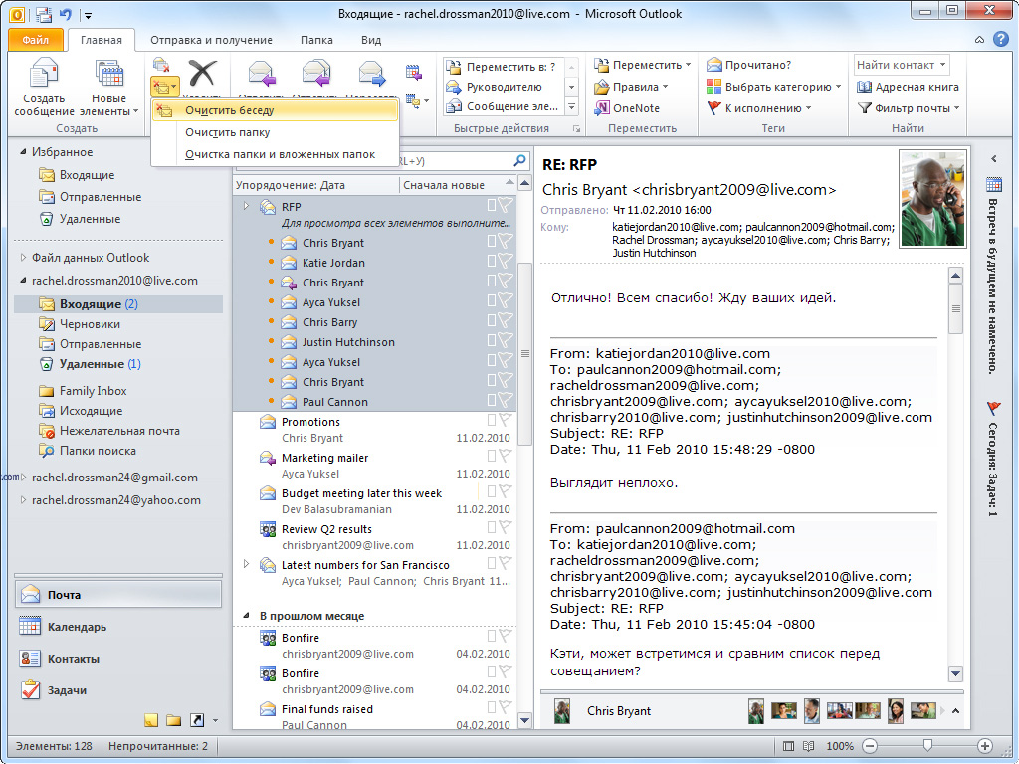Click the Notes icon in navigation bar

(151, 720)
